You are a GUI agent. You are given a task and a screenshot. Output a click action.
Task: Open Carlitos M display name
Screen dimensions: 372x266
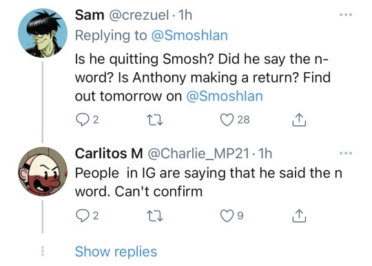(x=109, y=153)
